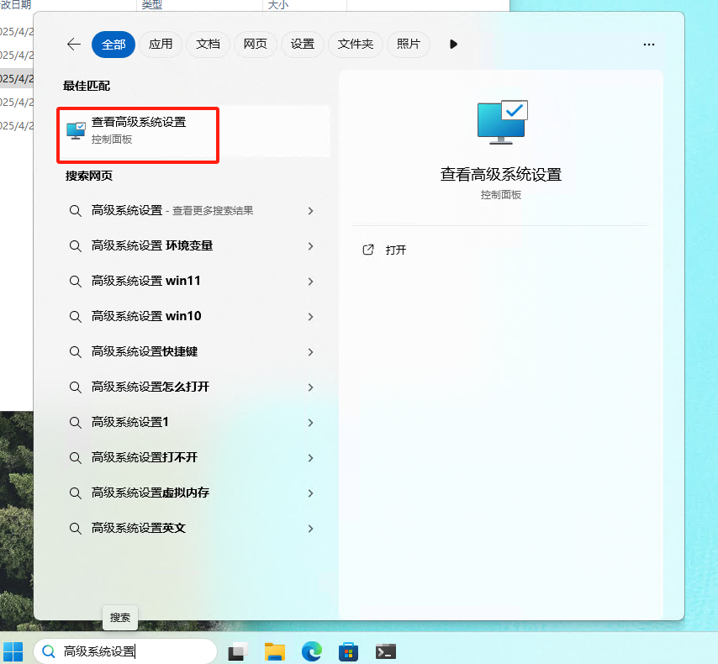Click the small monitor icon beside 查看高级系统设置
The width and height of the screenshot is (718, 664).
click(76, 131)
